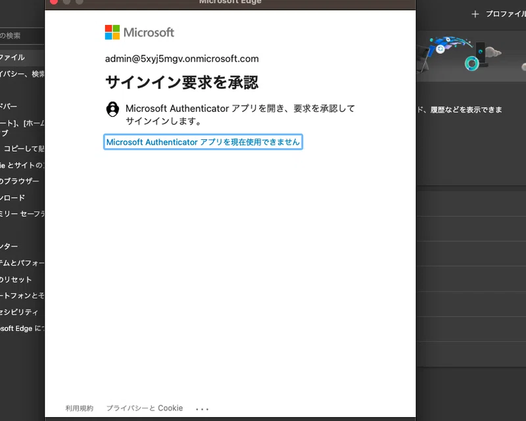Open the start, home settings item

tap(22, 127)
